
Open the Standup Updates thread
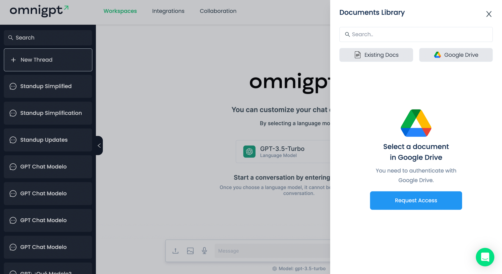pyautogui.click(x=48, y=140)
